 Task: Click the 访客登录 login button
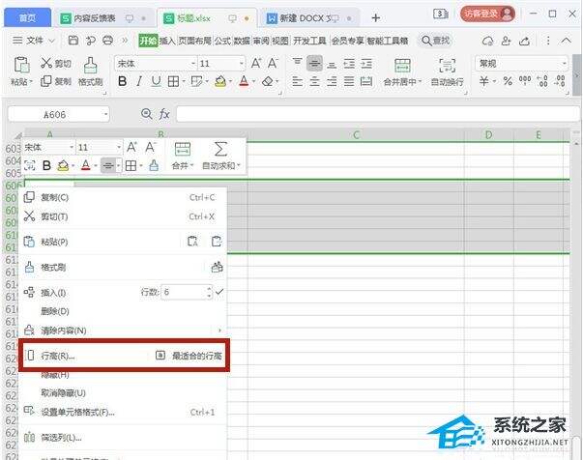click(487, 14)
